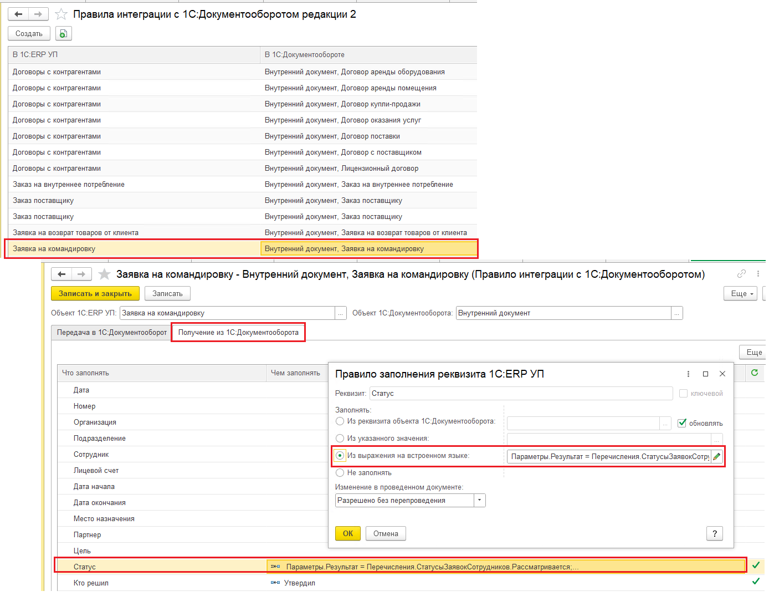Select 'Из реквизита объекта 1С:Документооборота' option
Viewport: 769px width, 596px height.
(x=340, y=421)
